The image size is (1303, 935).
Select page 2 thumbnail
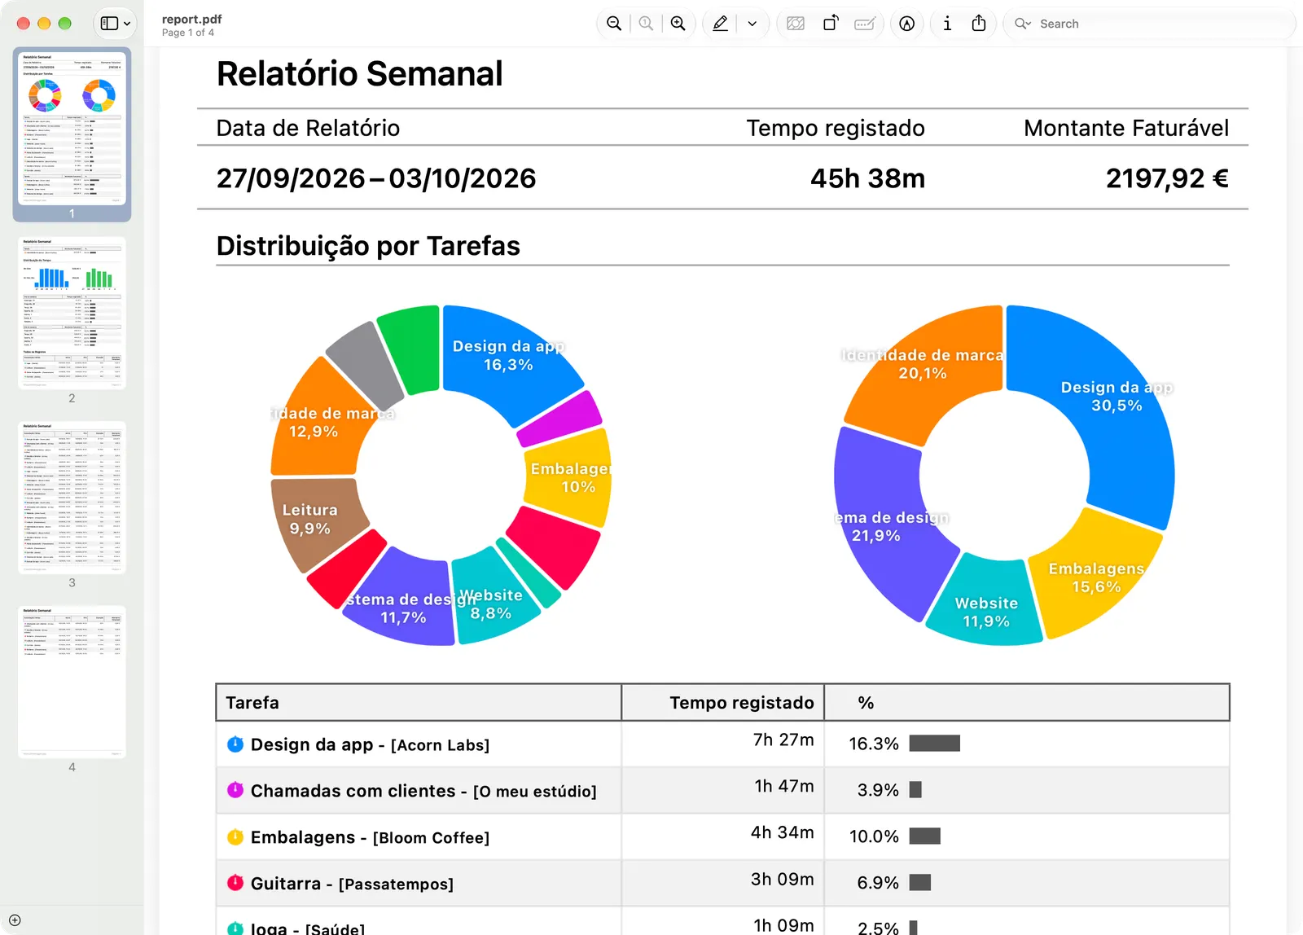(72, 313)
